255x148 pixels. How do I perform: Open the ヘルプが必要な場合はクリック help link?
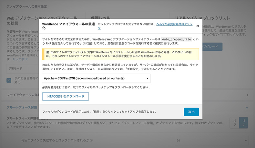pyautogui.click(x=174, y=24)
